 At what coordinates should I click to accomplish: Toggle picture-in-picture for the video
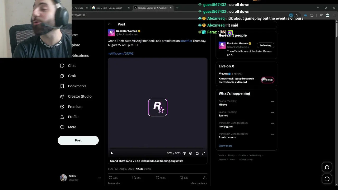click(197, 153)
